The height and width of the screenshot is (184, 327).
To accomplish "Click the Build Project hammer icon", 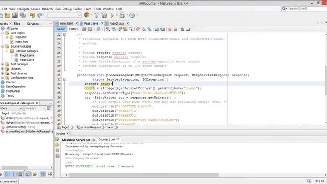I will point(96,15).
